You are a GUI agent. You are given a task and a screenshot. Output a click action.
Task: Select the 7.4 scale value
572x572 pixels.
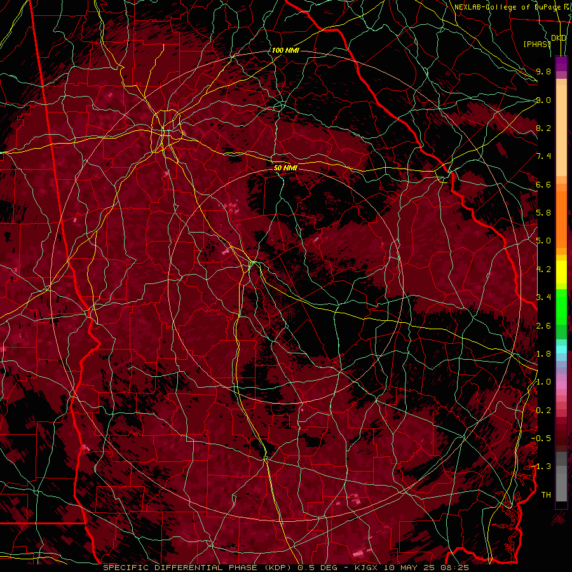(x=543, y=156)
